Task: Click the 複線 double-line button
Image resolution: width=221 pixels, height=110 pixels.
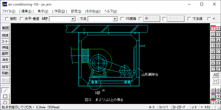Action: 5,35
